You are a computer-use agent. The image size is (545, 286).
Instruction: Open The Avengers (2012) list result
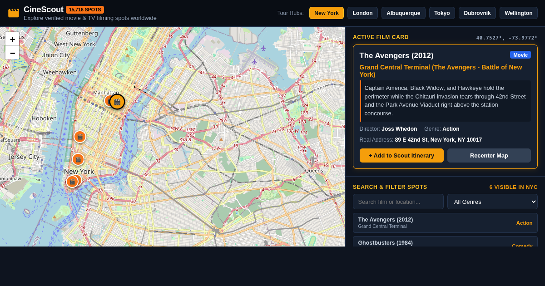click(445, 223)
